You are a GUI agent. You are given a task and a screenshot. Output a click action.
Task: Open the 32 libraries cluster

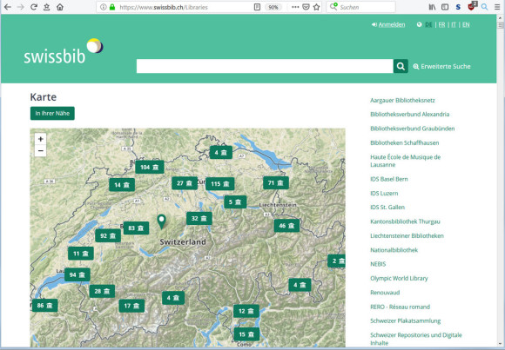tap(199, 219)
